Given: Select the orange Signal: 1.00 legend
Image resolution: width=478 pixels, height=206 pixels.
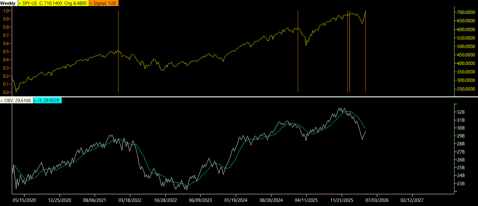Looking at the screenshot, I should click(x=104, y=3).
